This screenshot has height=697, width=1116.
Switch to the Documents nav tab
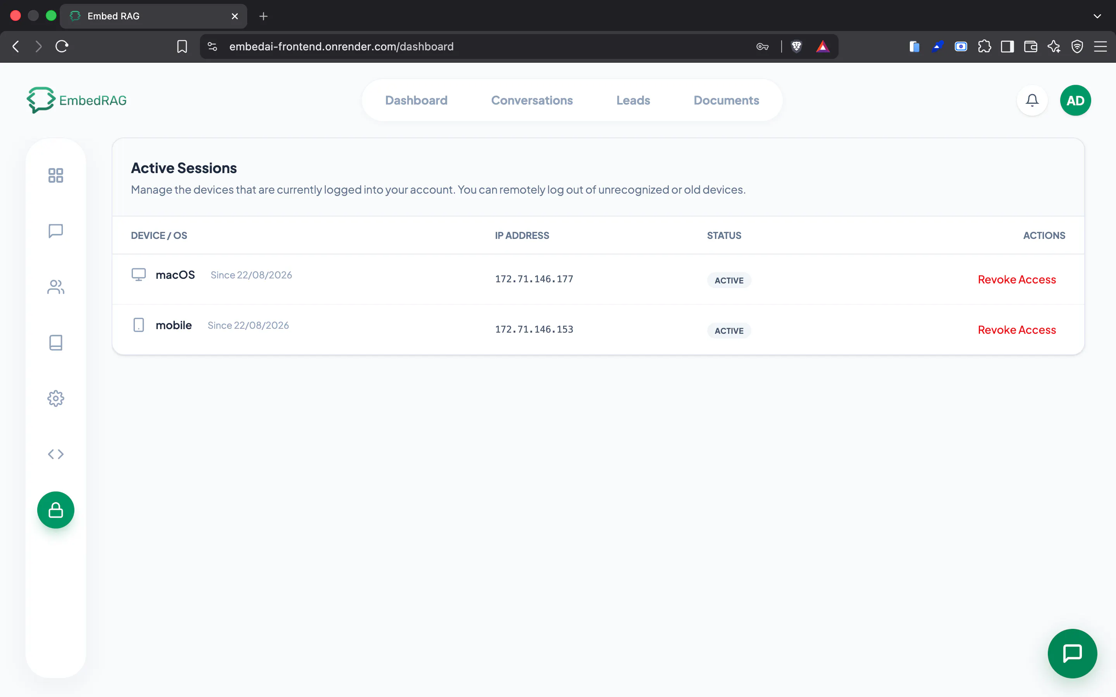(726, 100)
